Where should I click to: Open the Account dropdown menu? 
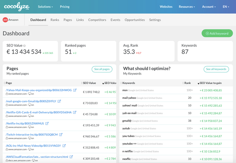[209, 7]
